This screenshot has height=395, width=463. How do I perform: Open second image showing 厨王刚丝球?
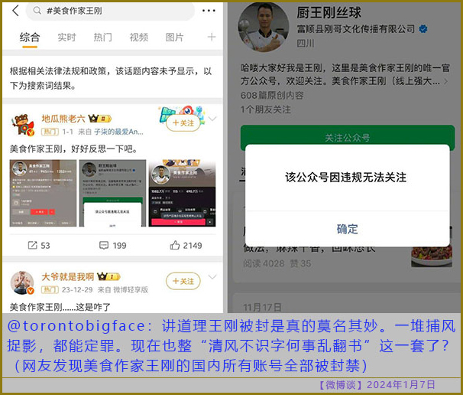pyautogui.click(x=112, y=193)
